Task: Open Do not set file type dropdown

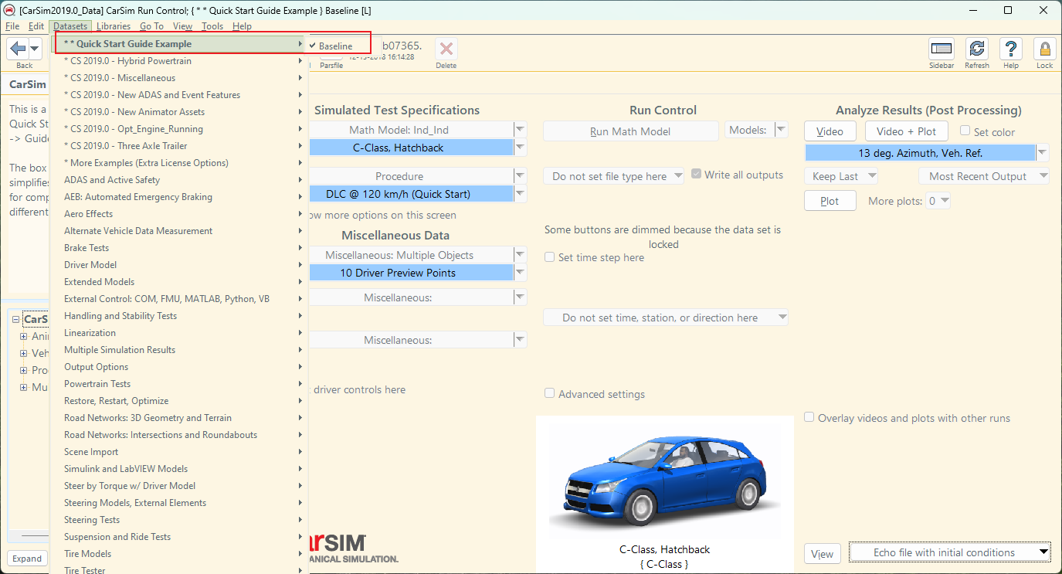Action: click(613, 176)
